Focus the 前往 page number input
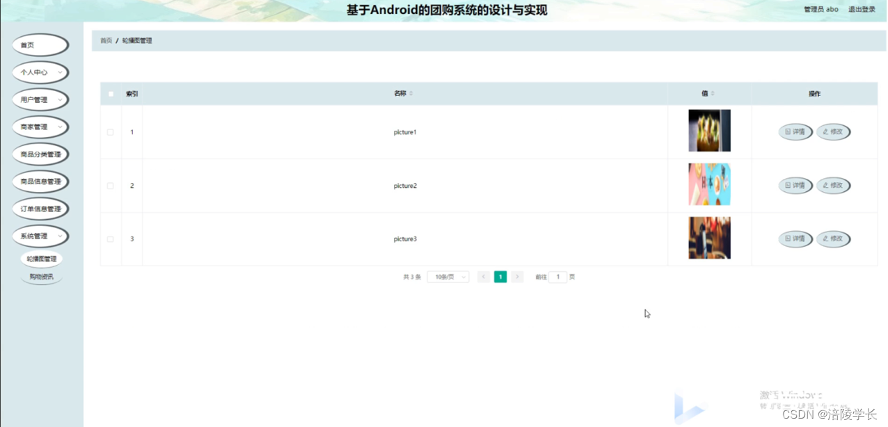 [x=557, y=277]
